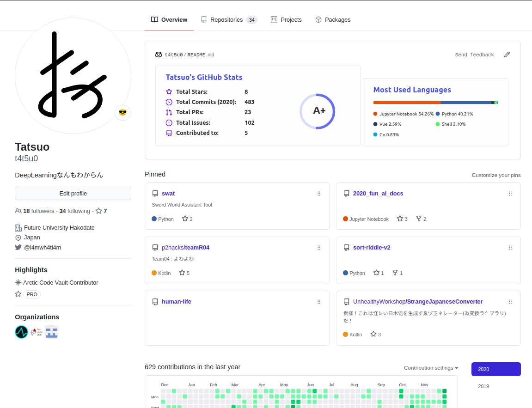Viewport: 532px width, 408px height.
Task: Click drag handle on p2hacks/teamR04 pin
Action: [319, 248]
